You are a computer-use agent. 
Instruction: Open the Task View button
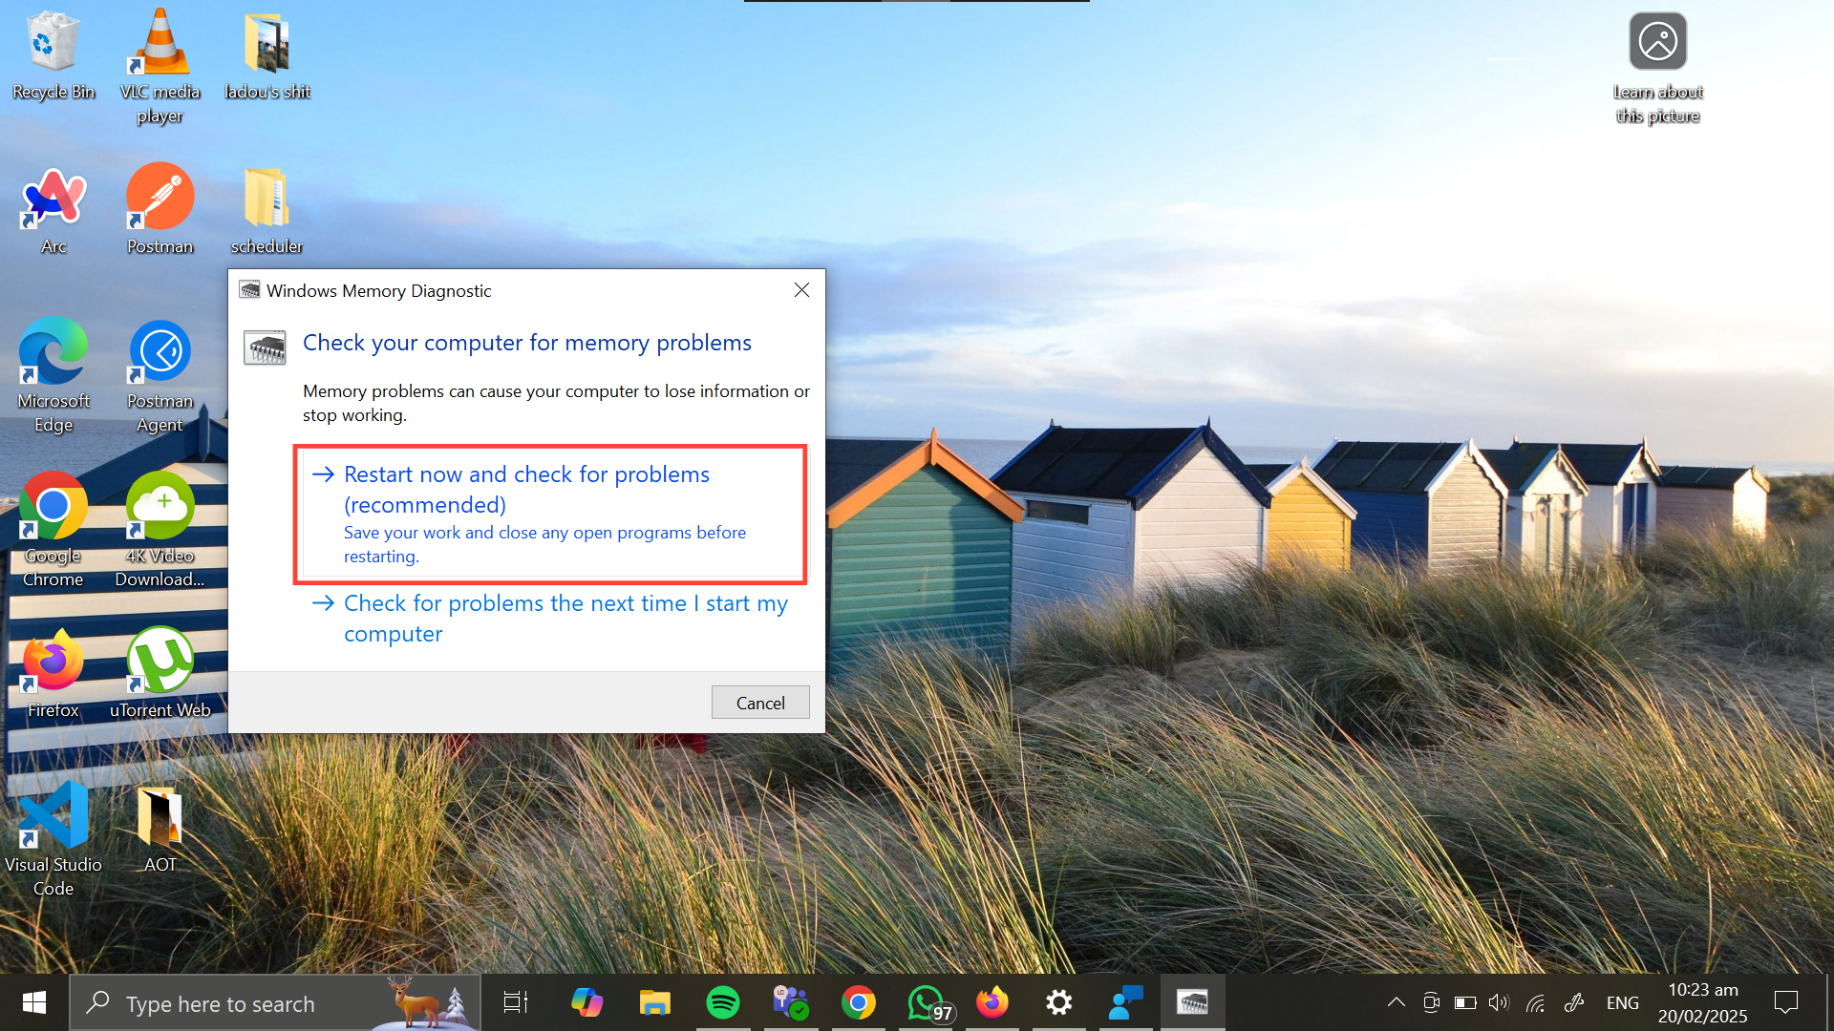pyautogui.click(x=516, y=1002)
